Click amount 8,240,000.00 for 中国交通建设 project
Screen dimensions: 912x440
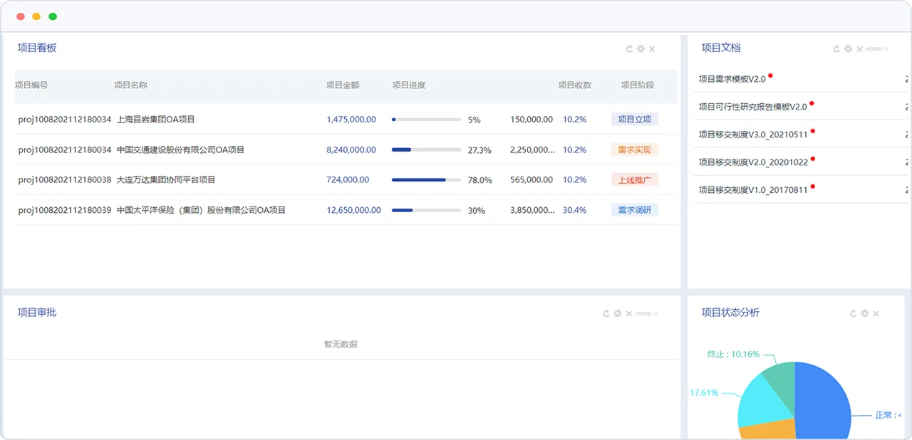click(351, 150)
